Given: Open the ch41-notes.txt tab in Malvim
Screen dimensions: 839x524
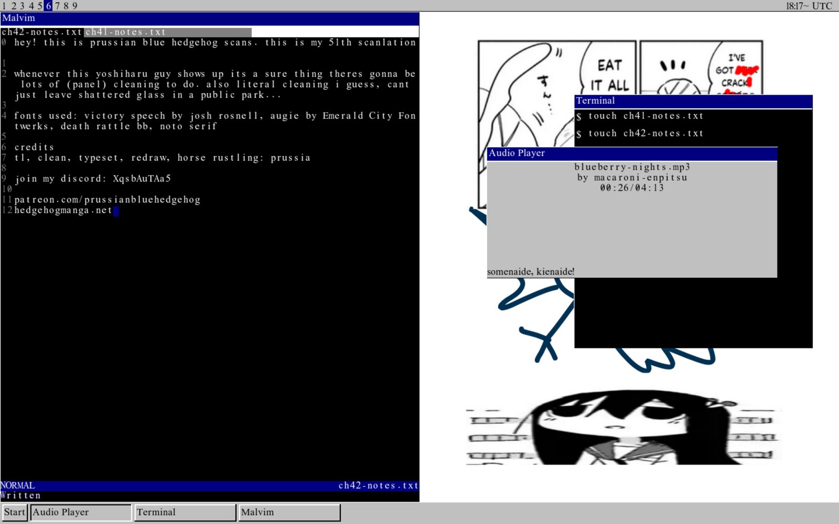Looking at the screenshot, I should point(126,32).
